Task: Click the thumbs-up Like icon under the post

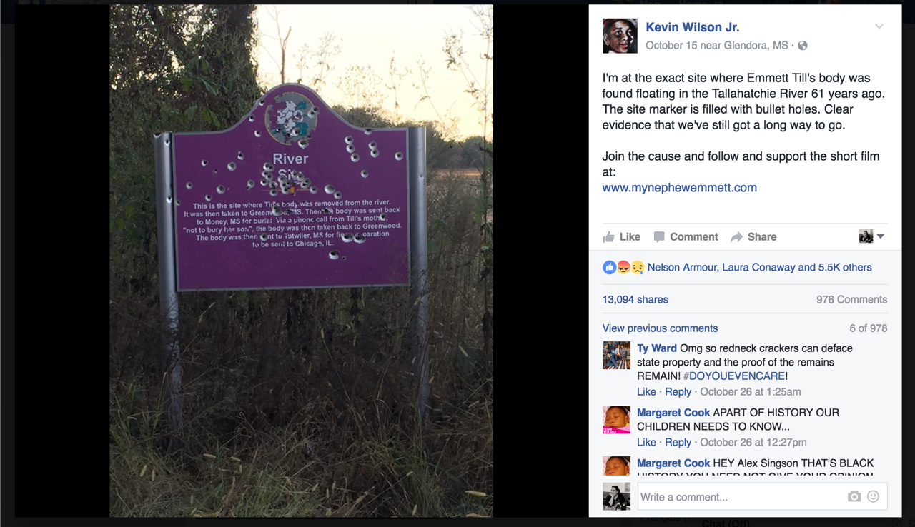Action: pyautogui.click(x=608, y=236)
